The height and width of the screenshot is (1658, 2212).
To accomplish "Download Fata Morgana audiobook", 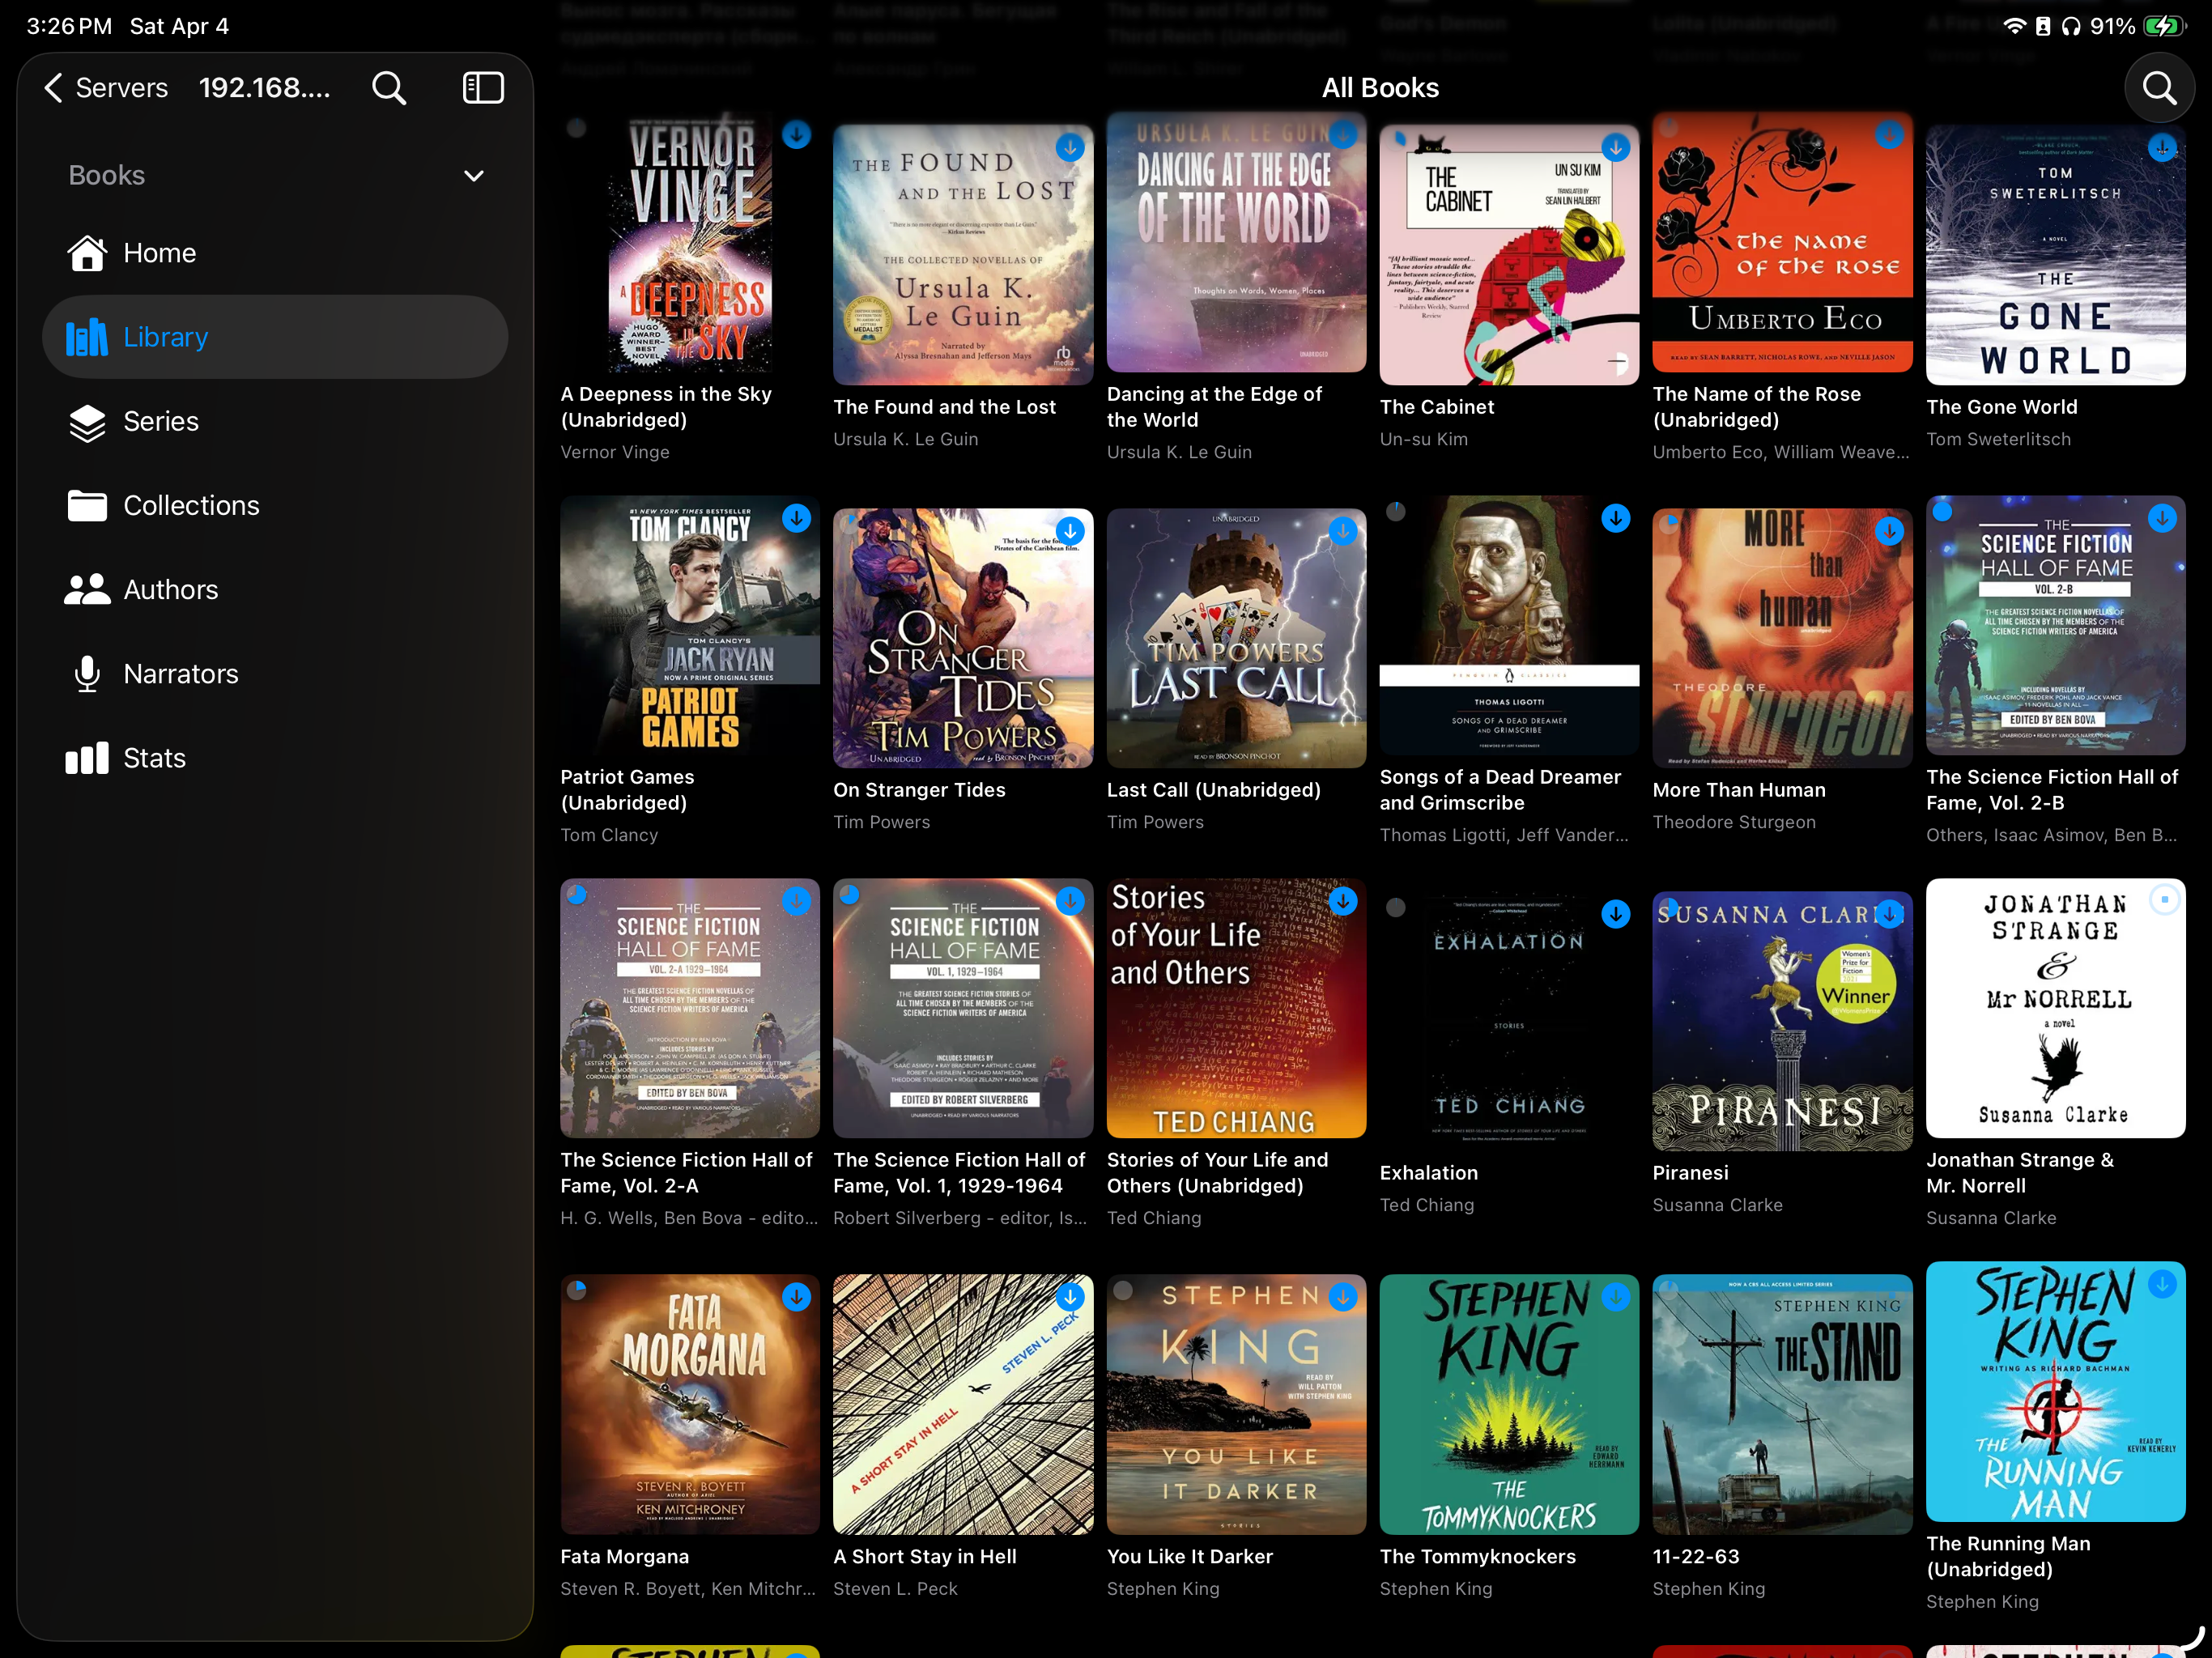I will pos(796,1297).
